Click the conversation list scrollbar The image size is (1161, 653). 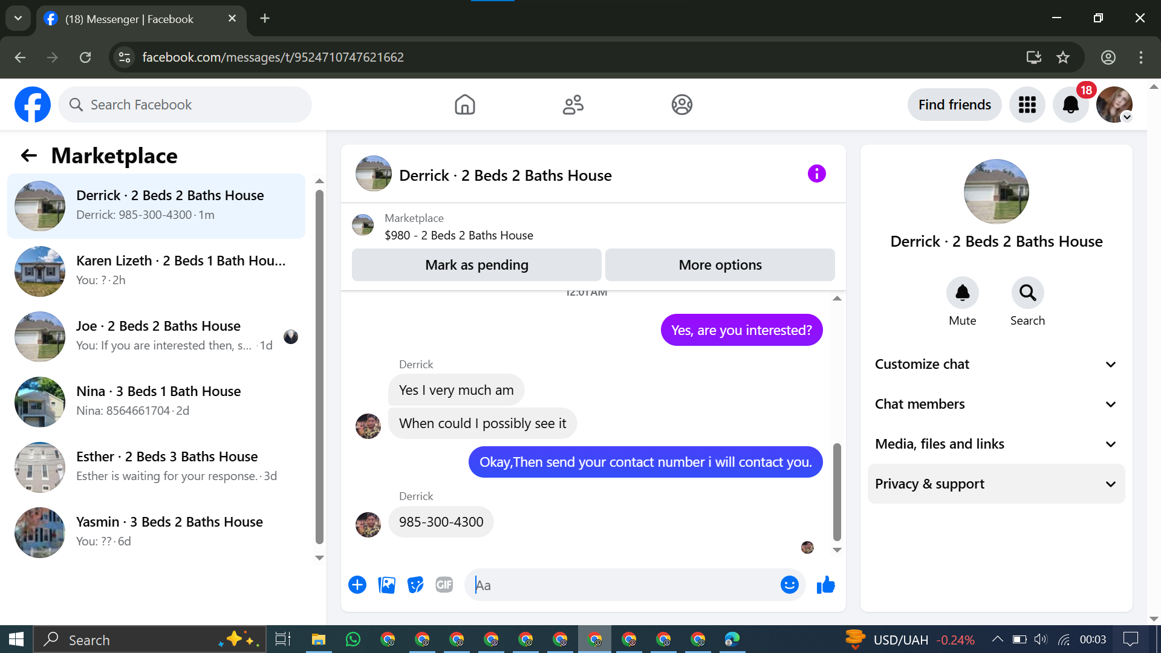(319, 367)
